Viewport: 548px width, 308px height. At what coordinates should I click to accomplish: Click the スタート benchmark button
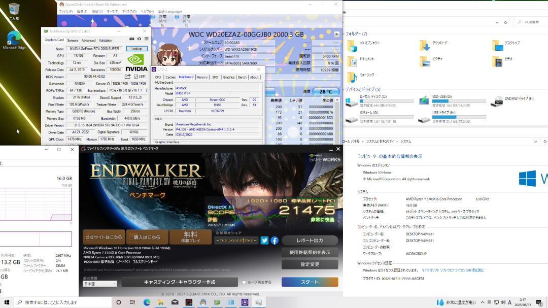[310, 282]
